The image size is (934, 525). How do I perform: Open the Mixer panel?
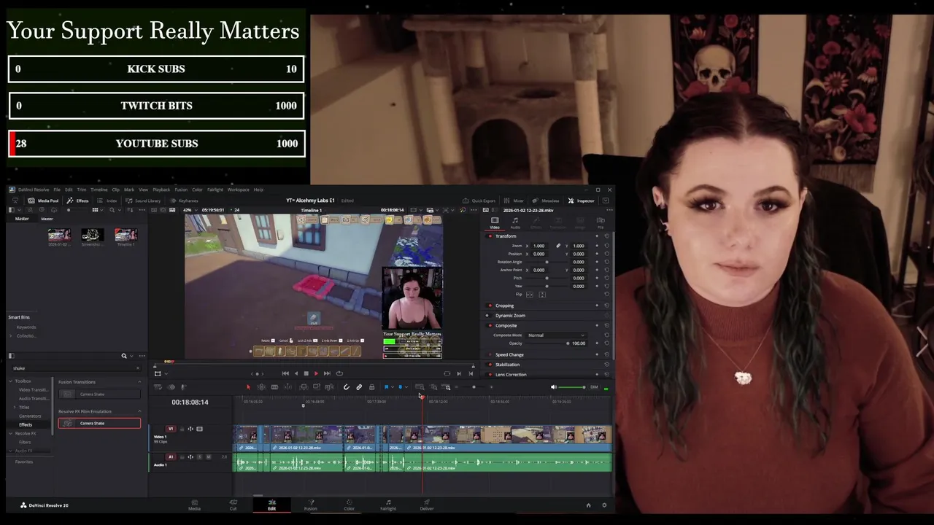coord(514,201)
